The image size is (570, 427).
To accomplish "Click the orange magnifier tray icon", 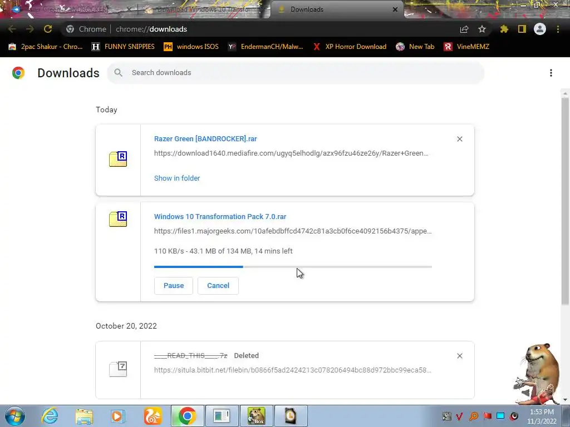I will coord(474,416).
